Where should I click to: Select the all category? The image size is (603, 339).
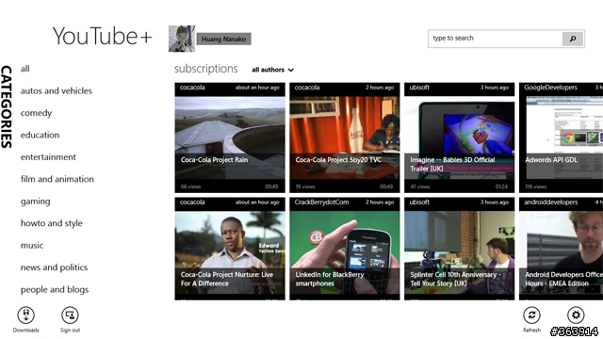[x=25, y=69]
